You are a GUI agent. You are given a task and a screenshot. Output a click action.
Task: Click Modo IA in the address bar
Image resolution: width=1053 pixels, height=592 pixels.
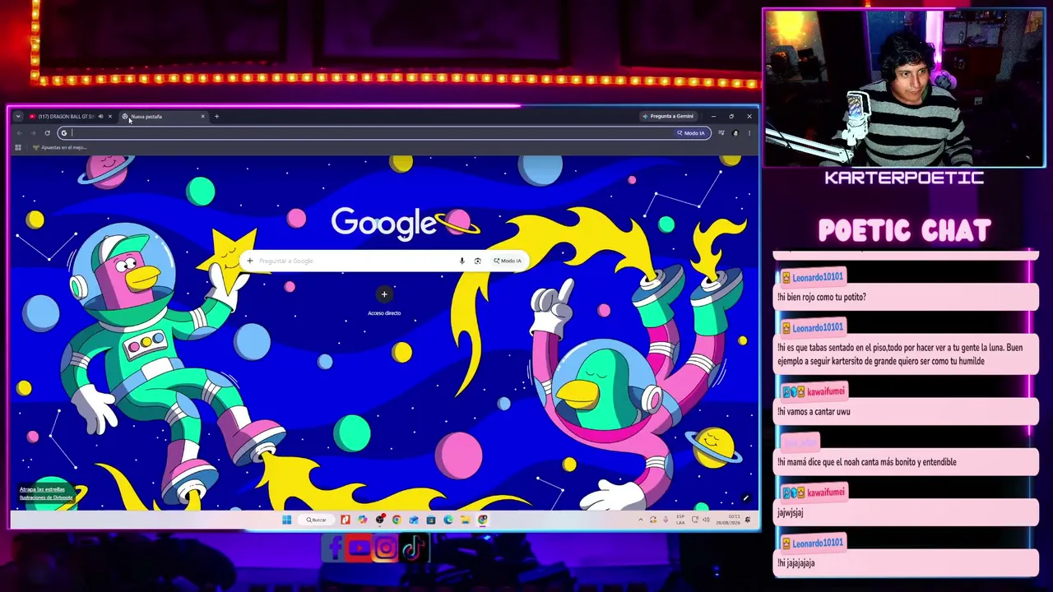click(x=691, y=133)
